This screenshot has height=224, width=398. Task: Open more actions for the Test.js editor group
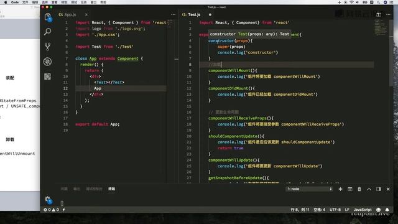[388, 14]
